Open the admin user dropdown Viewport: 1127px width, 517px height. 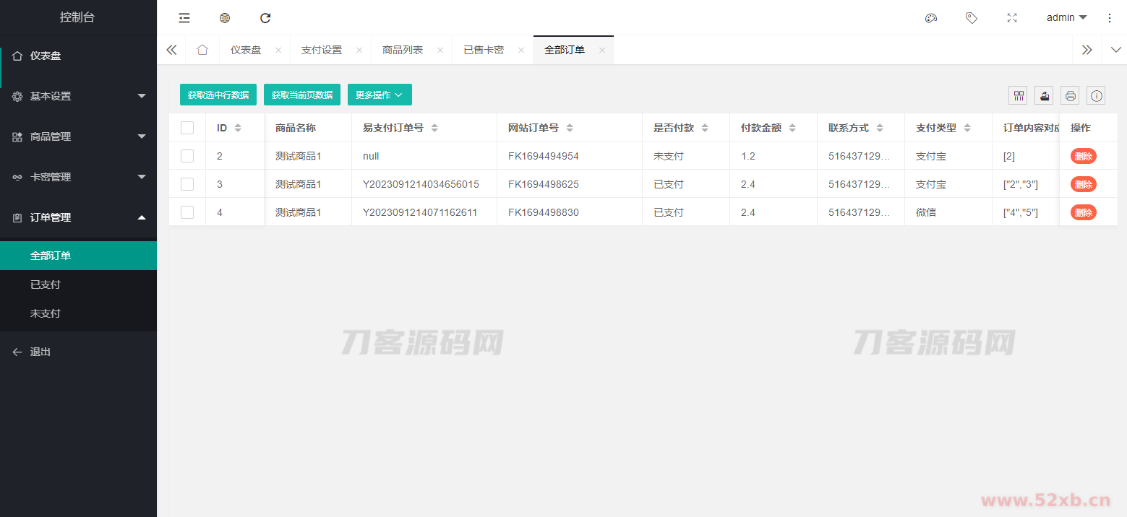[x=1066, y=18]
